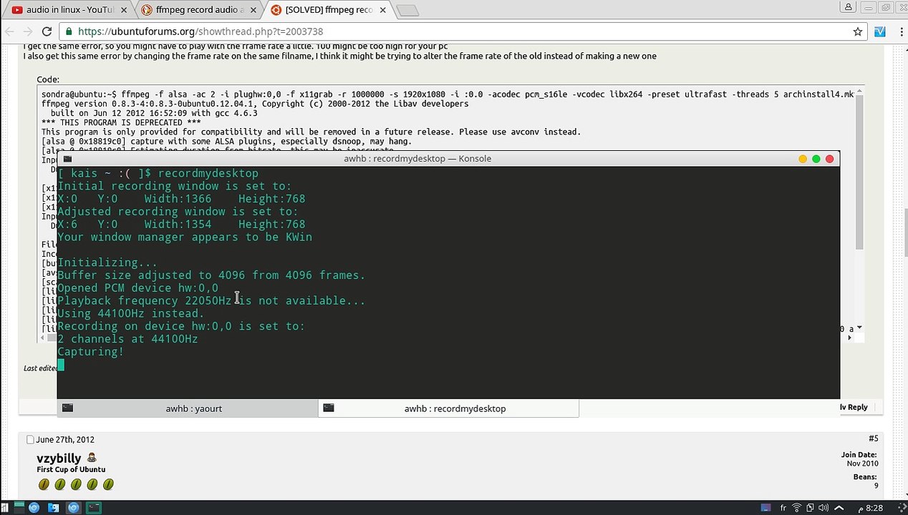Open the Wi-Fi network tray icon

pos(797,508)
